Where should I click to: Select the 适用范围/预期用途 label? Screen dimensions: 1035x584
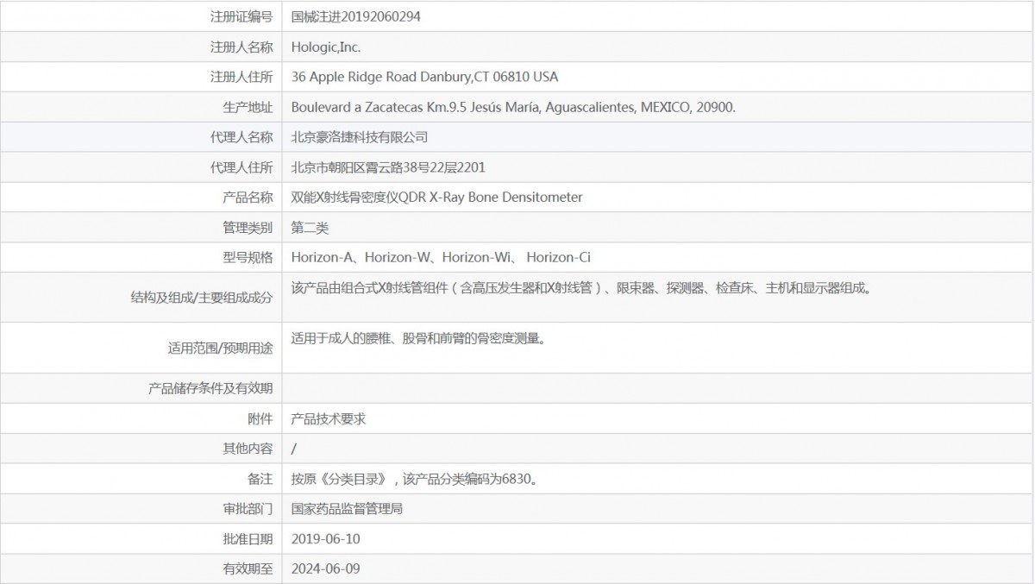click(x=221, y=349)
